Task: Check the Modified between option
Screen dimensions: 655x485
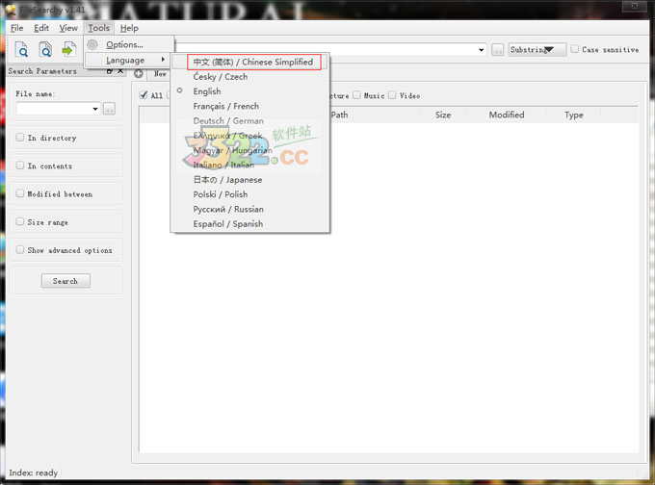Action: (x=20, y=193)
